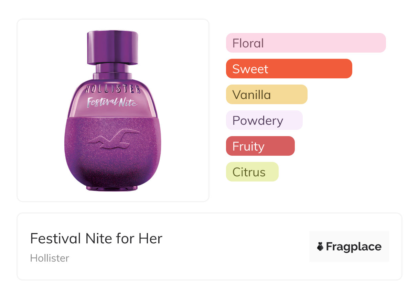Image resolution: width=419 pixels, height=297 pixels.
Task: Choose the Citrus accord bar
Action: point(252,172)
